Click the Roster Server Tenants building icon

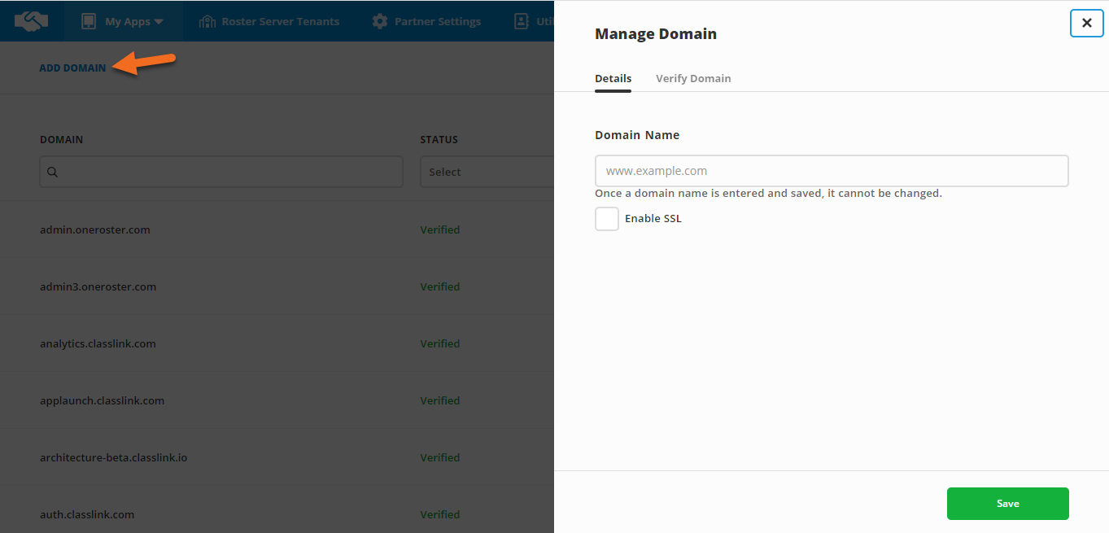207,21
